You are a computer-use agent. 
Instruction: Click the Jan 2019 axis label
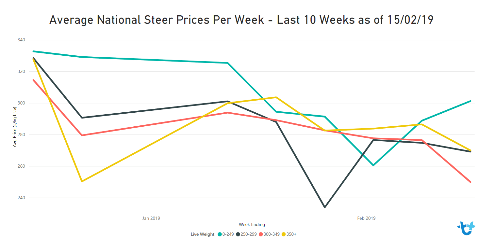pos(151,218)
